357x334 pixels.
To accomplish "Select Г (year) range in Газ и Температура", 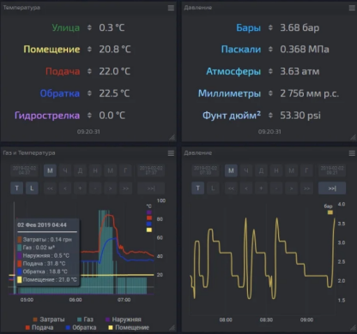I will tap(125, 170).
